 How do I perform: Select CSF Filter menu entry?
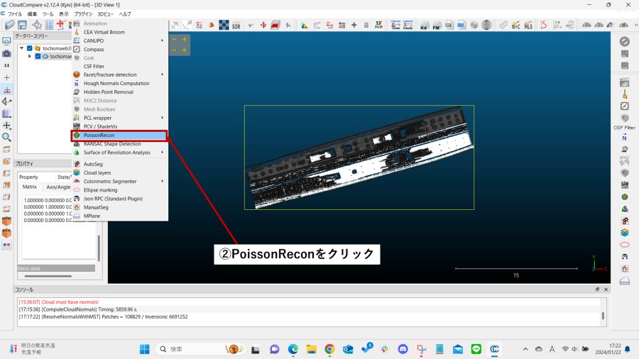pyautogui.click(x=119, y=67)
